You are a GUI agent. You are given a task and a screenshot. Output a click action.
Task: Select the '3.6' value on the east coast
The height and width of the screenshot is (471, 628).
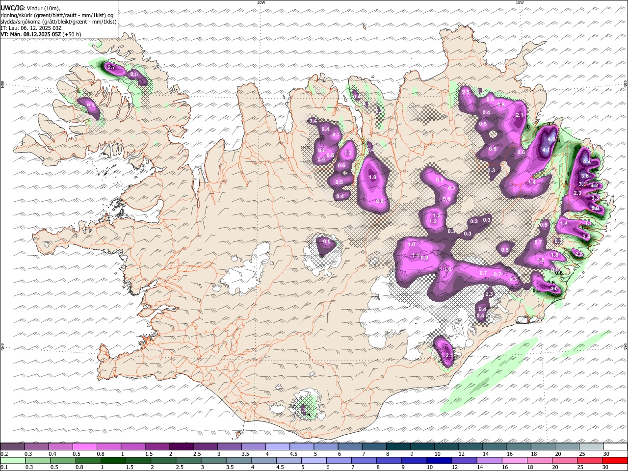584,176
